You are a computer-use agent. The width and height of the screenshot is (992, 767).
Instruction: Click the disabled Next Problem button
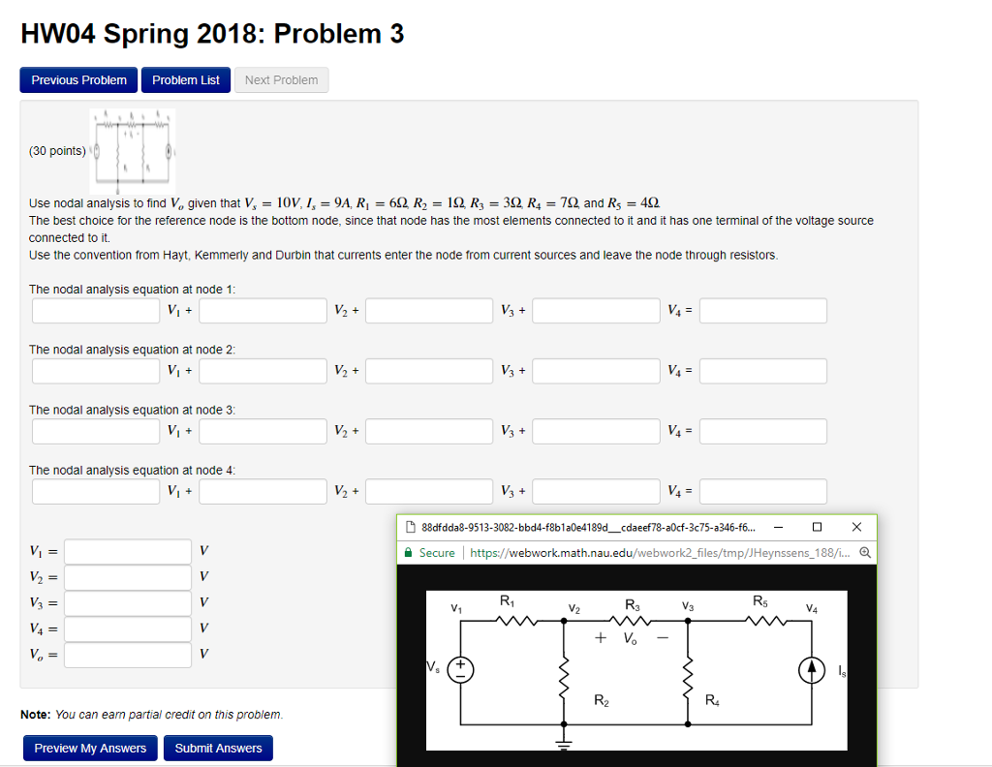click(x=281, y=80)
